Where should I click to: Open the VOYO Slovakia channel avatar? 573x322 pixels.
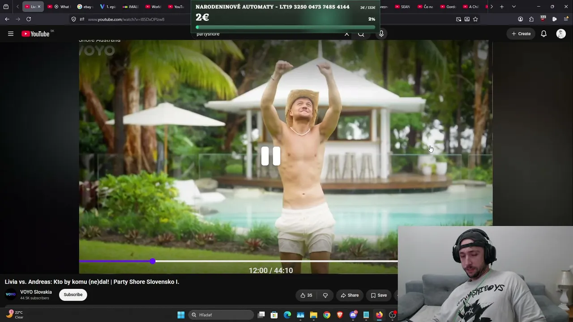[x=11, y=295]
